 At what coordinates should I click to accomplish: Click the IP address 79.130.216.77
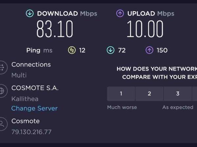tap(32, 132)
